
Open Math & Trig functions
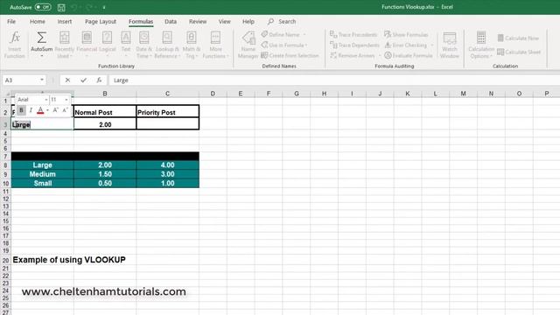(x=192, y=45)
